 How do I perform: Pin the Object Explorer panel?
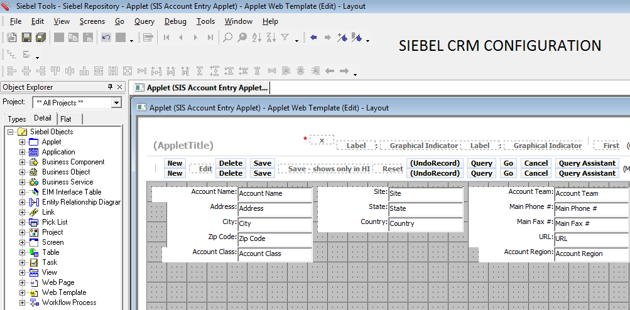click(110, 87)
